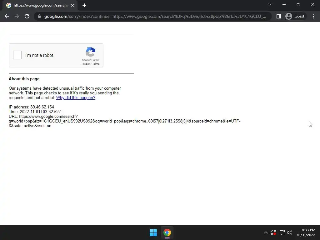Check the I'm not a robot box
The image size is (320, 240).
[x=17, y=55]
